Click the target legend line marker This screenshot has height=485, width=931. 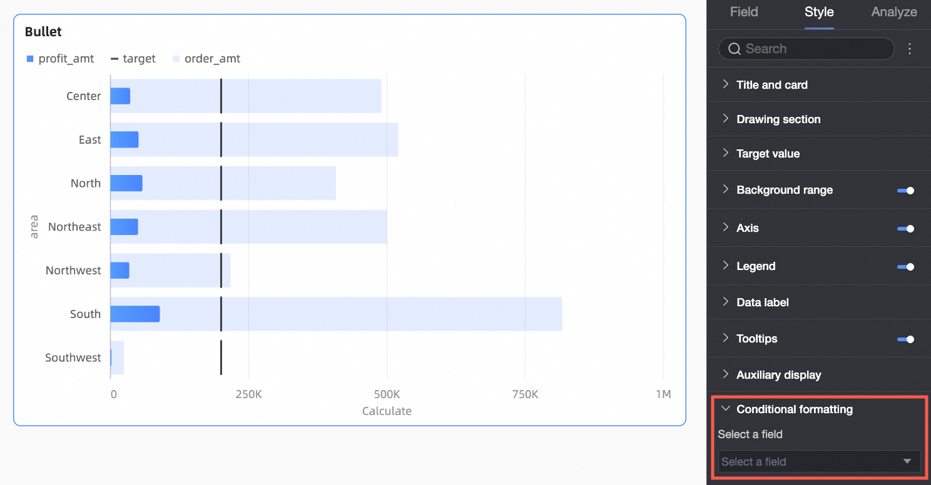(x=114, y=59)
